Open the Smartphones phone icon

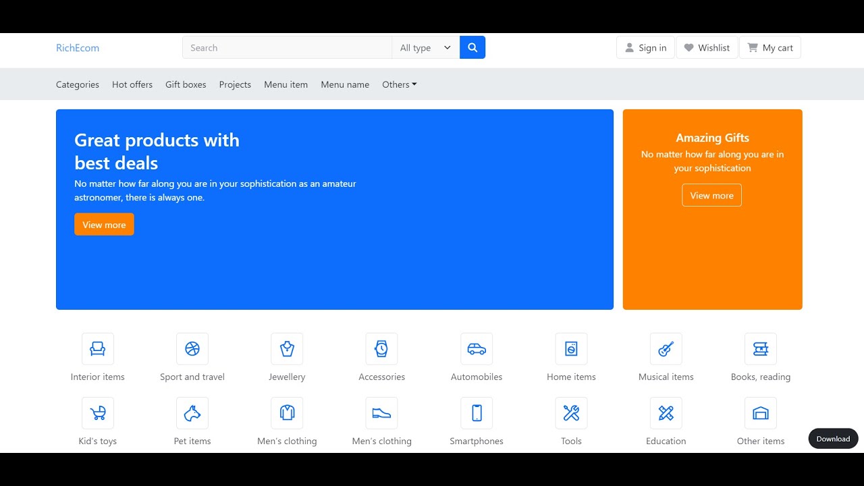coord(477,413)
